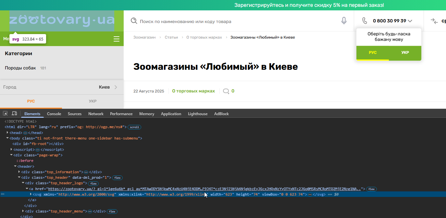
Task: Click ellipsis in the top_information div
Action: pos(86,172)
